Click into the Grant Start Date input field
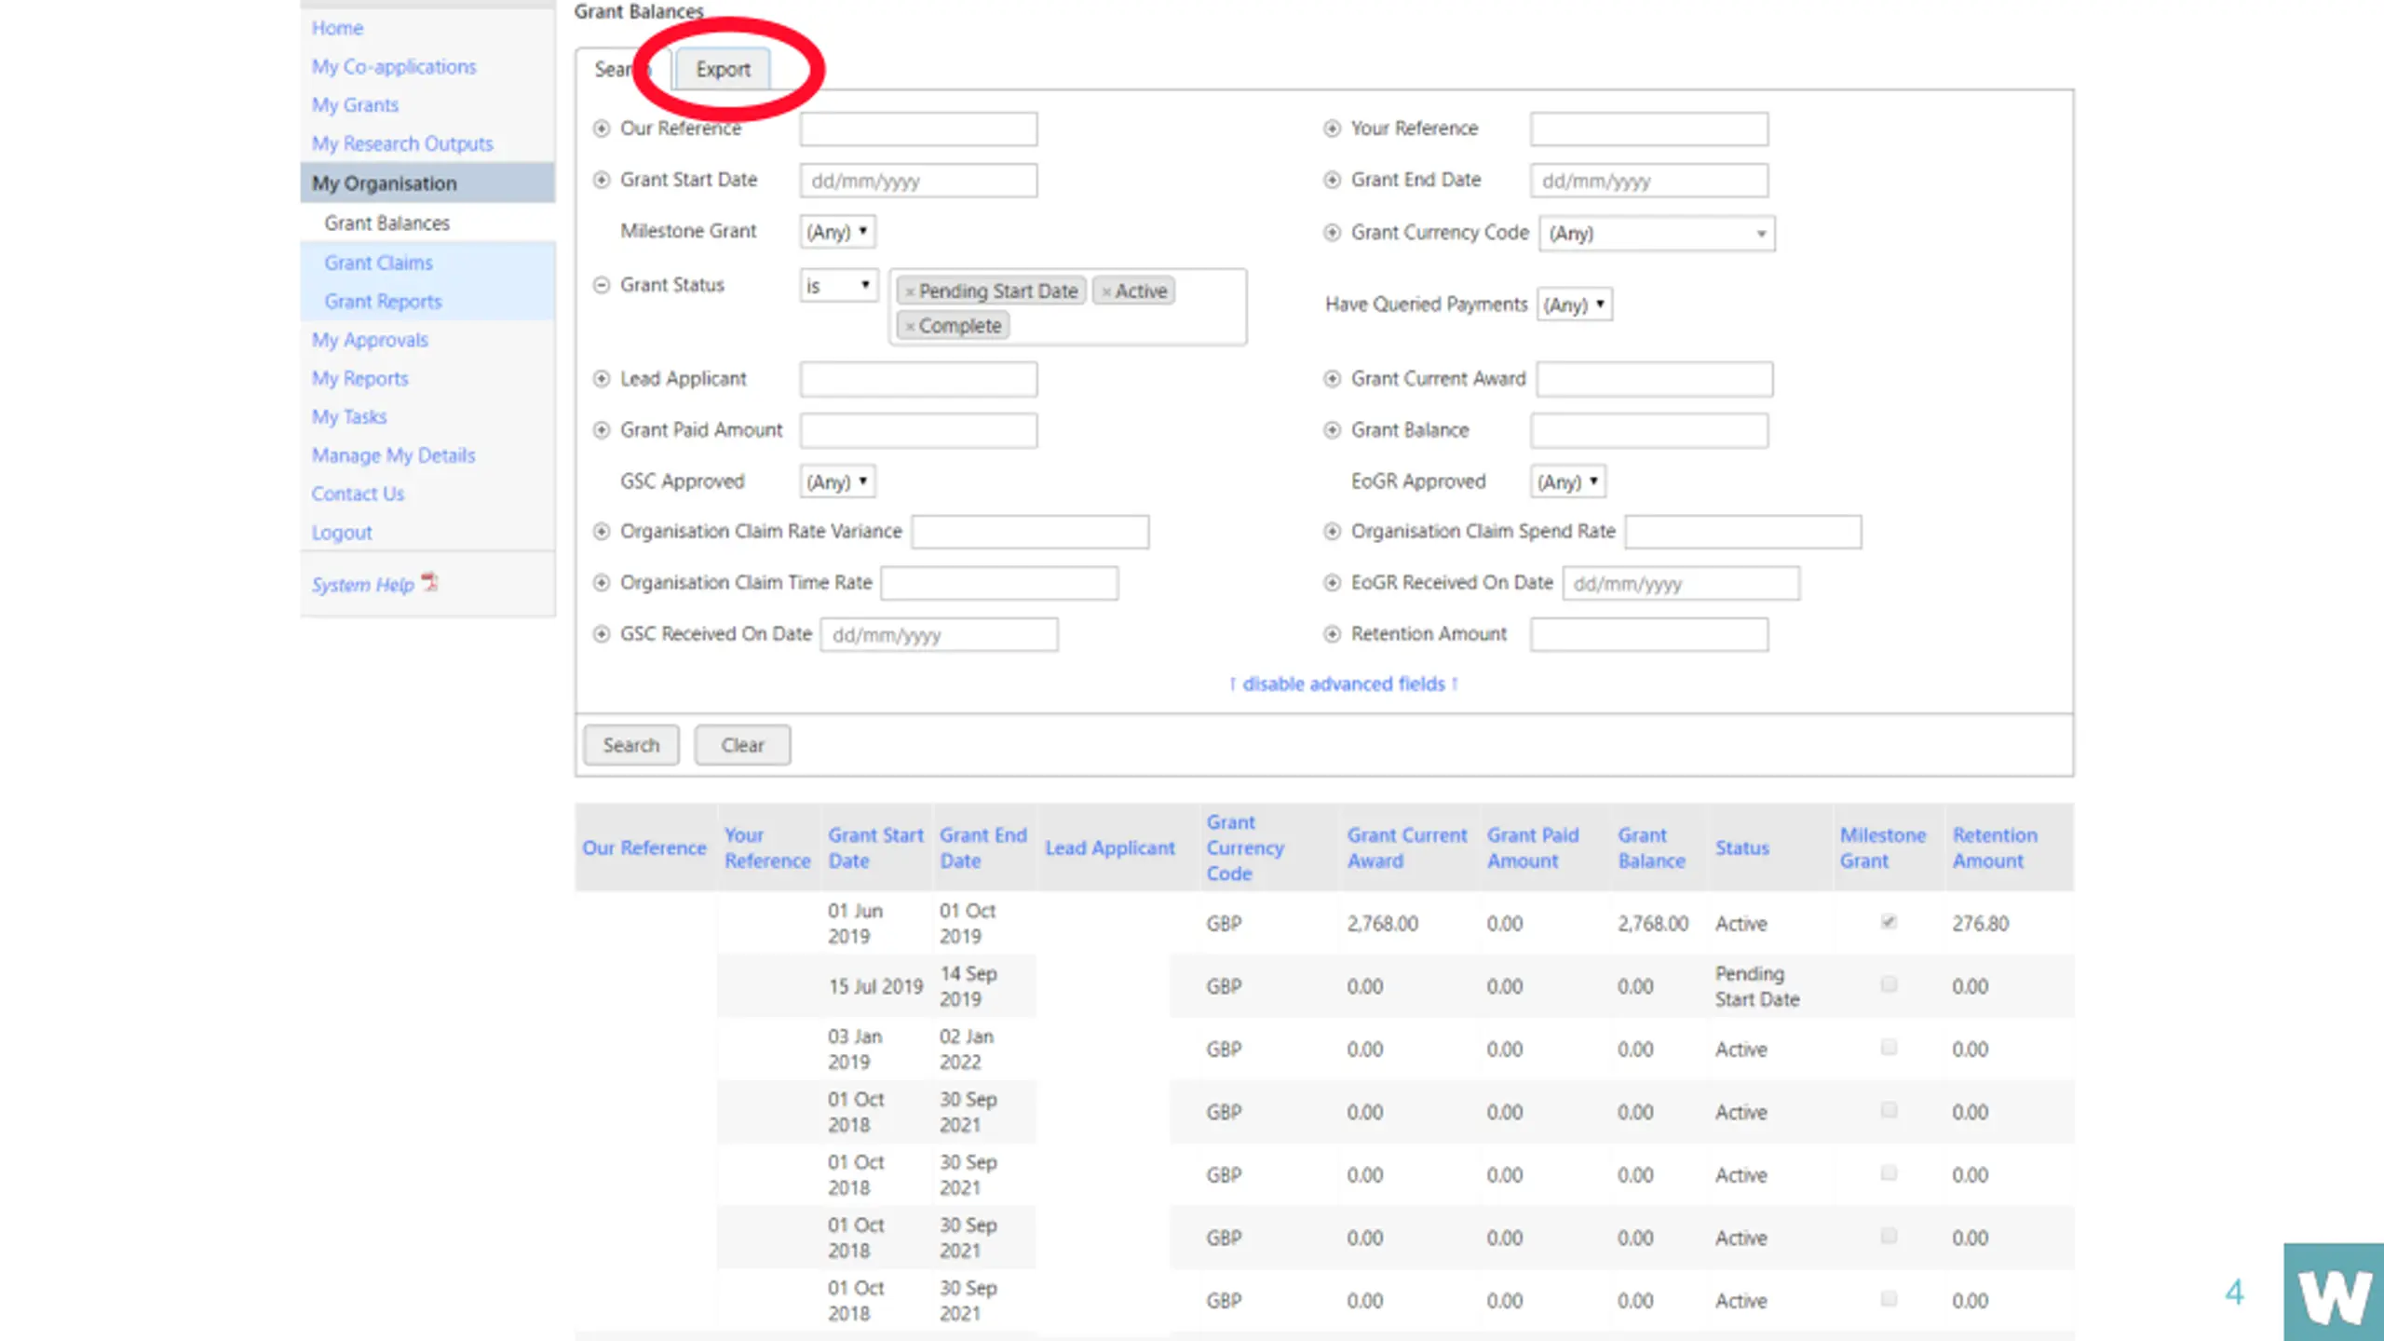This screenshot has width=2384, height=1341. click(918, 181)
